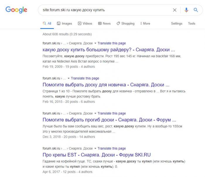
Task: Click snippet text starting 'Гадание на кофейной гуще'
Action: 114,164
